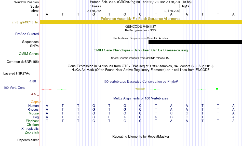Click the Common dbSNP(155) track label
This screenshot has width=242, height=146.
pyautogui.click(x=23, y=62)
